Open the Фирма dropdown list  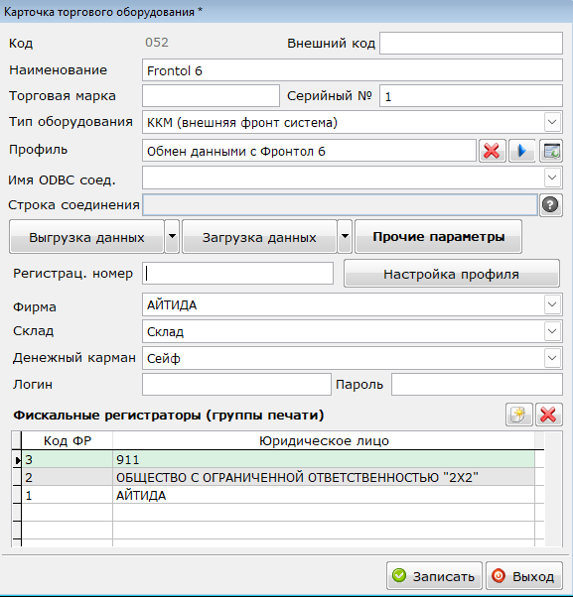[552, 304]
